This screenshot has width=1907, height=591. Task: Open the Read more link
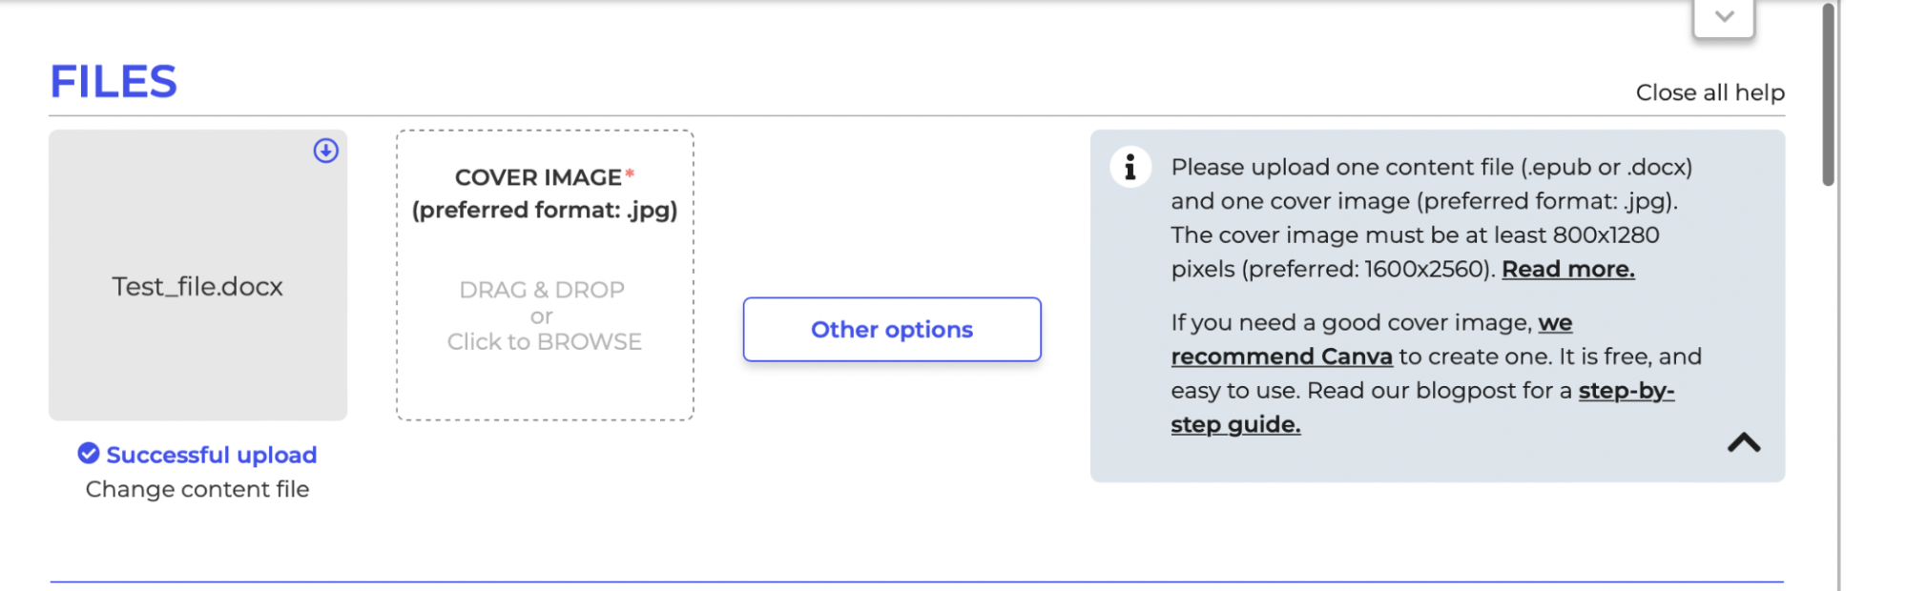pos(1567,269)
